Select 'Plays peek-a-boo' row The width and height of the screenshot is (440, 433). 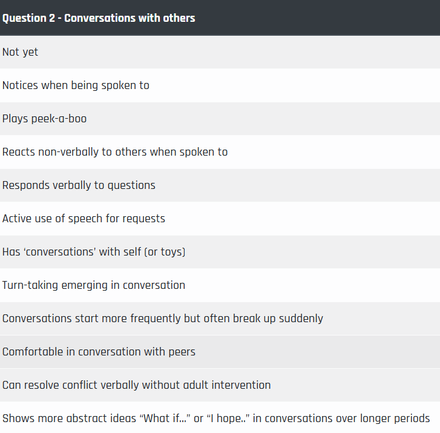[220, 119]
